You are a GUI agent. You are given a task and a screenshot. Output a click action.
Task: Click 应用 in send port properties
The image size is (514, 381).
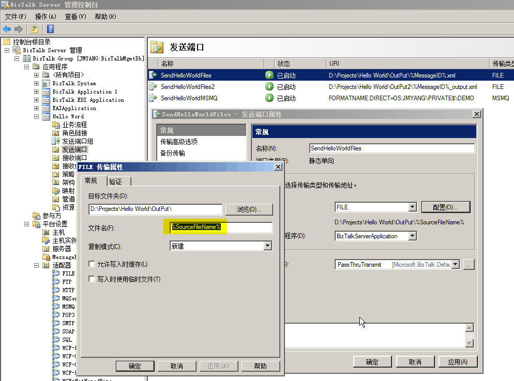coord(458,362)
